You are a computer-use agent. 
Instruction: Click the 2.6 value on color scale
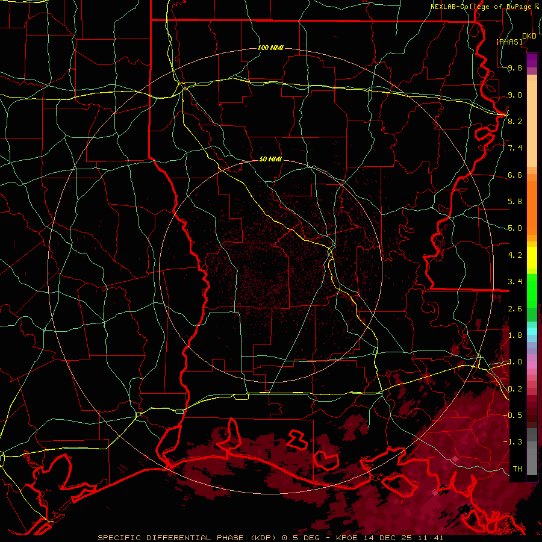point(515,309)
